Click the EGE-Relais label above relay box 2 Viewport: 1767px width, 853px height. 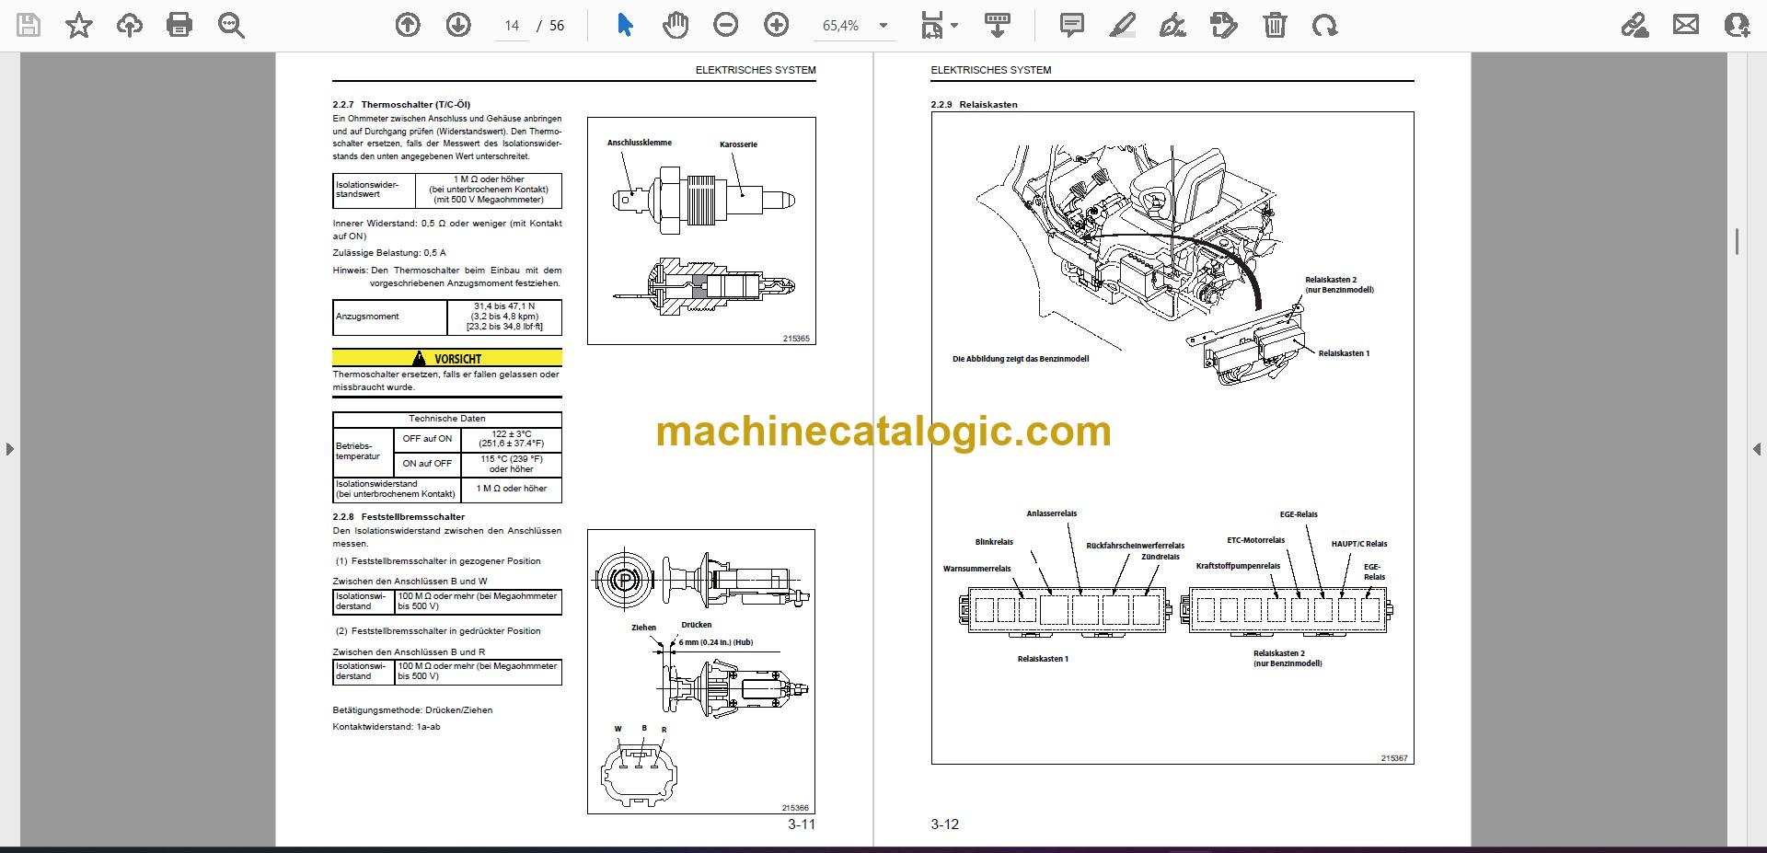point(1299,514)
